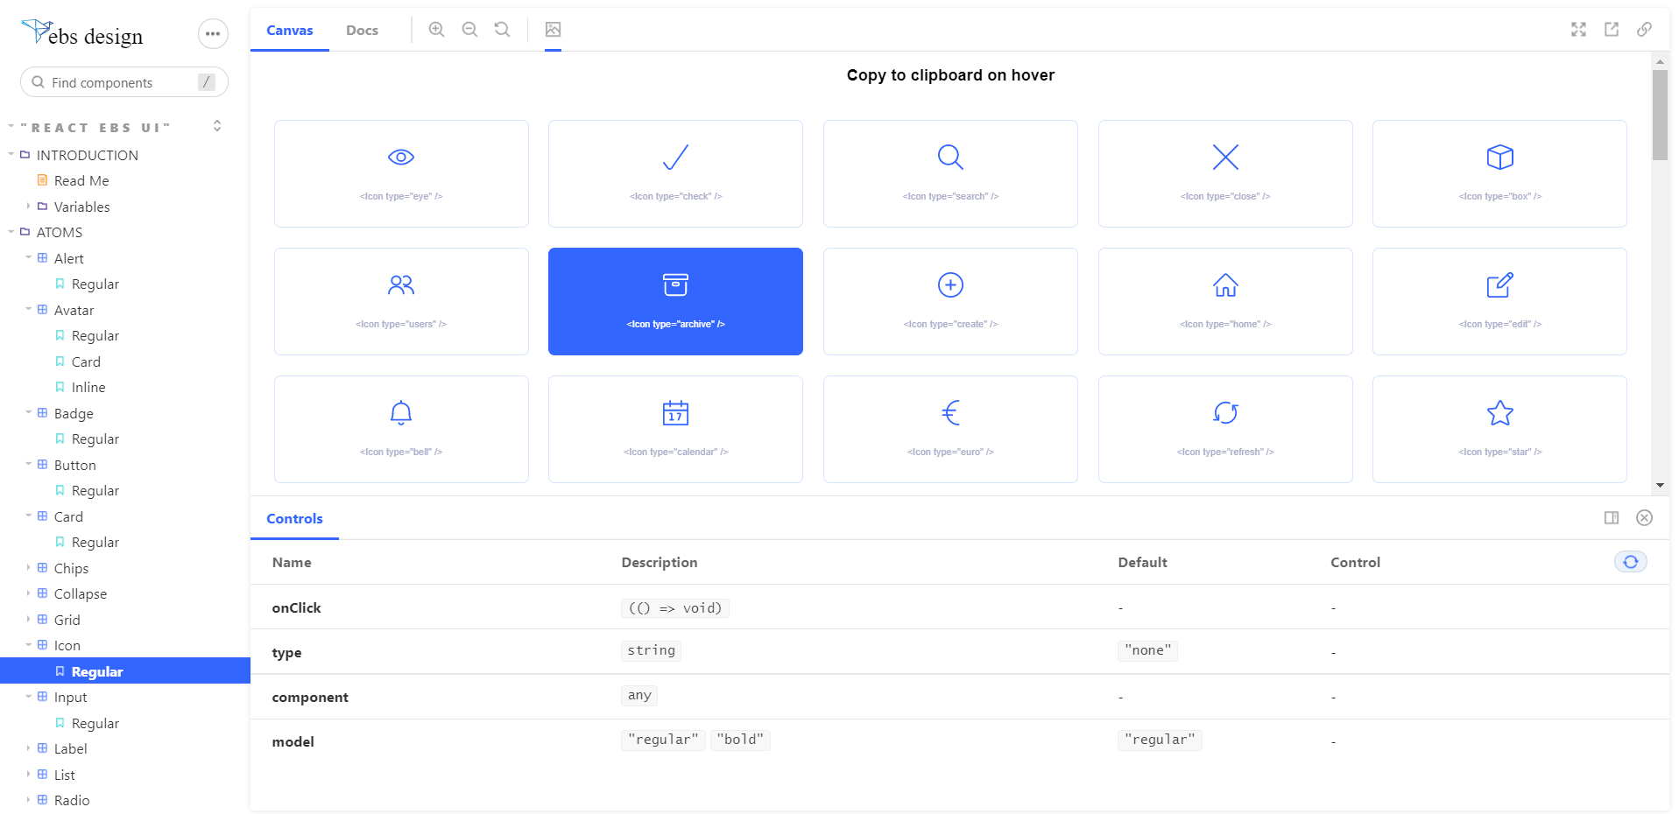Image resolution: width=1679 pixels, height=814 pixels.
Task: Reset zoom with the toolbar icon
Action: [502, 30]
